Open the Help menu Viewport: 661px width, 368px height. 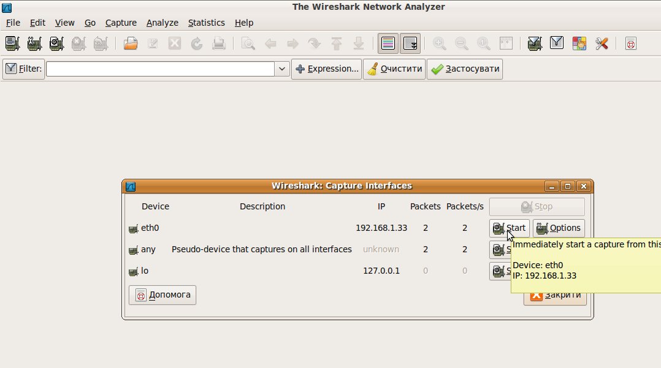[x=243, y=23]
